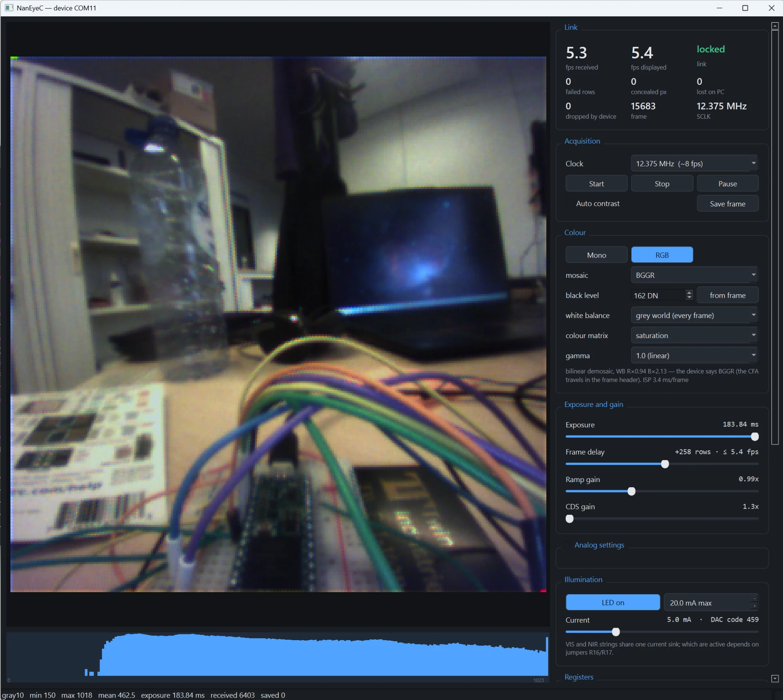Click the Save frame button

727,203
